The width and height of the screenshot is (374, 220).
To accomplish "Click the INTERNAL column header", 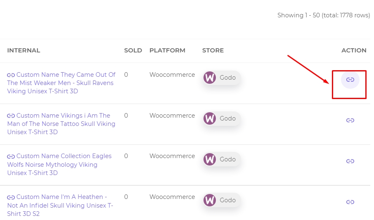I will [24, 50].
